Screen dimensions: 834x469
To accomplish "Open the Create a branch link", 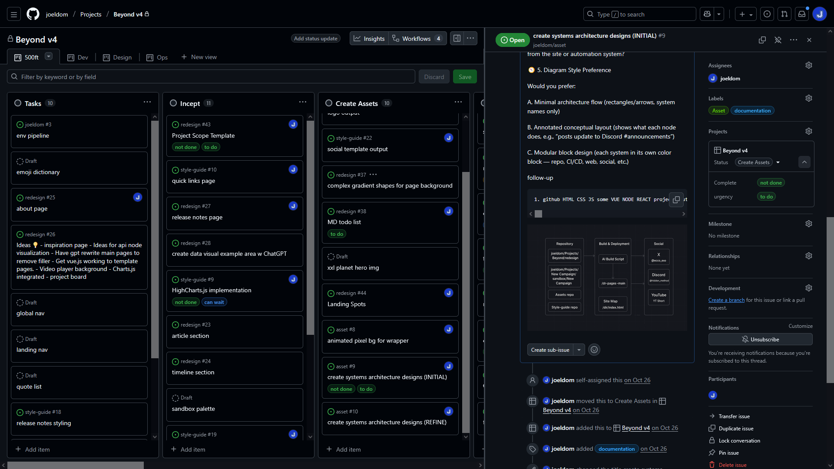I will (x=726, y=300).
